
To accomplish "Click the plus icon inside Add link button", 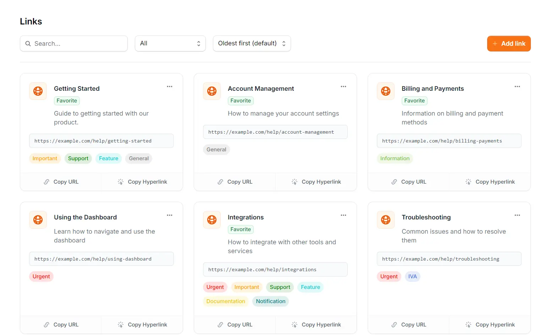I will tap(495, 43).
